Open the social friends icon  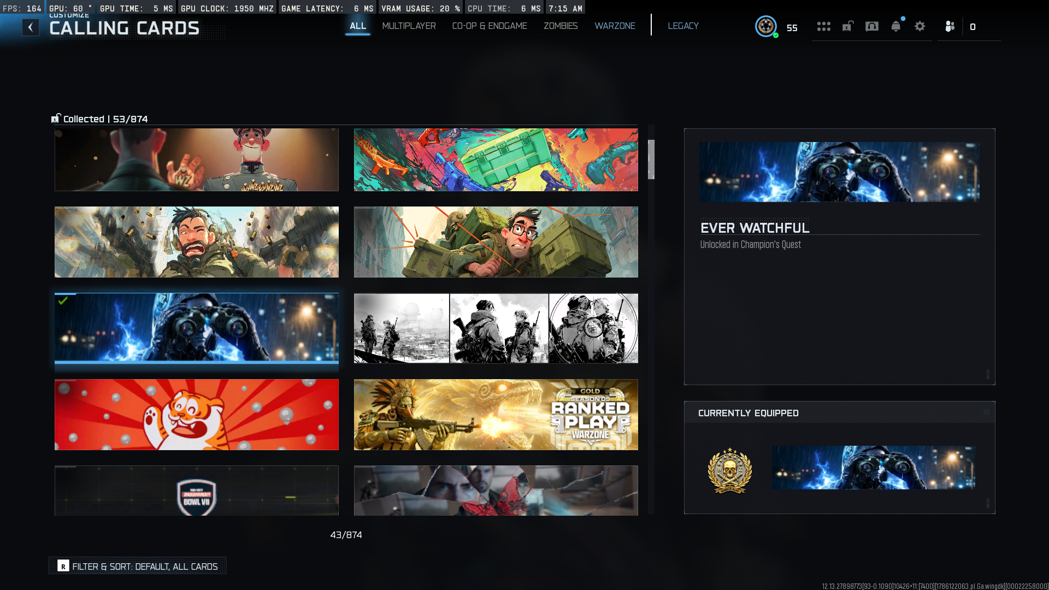tap(950, 26)
